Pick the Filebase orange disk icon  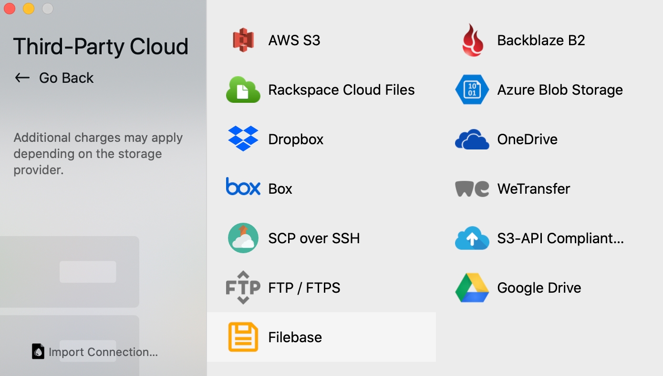click(x=243, y=337)
